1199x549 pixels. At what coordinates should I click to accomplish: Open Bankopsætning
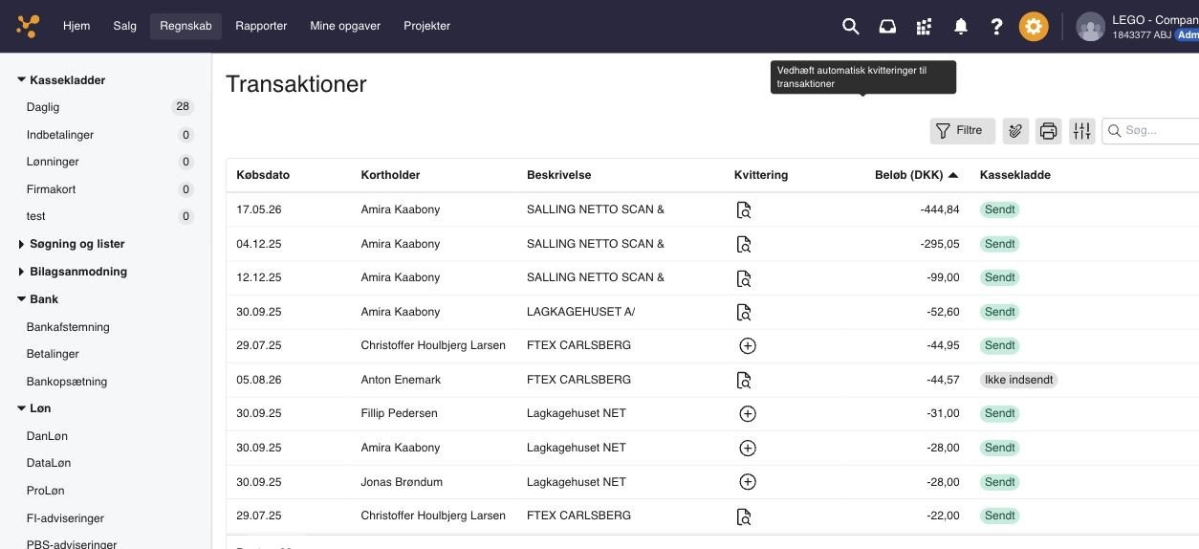(67, 382)
